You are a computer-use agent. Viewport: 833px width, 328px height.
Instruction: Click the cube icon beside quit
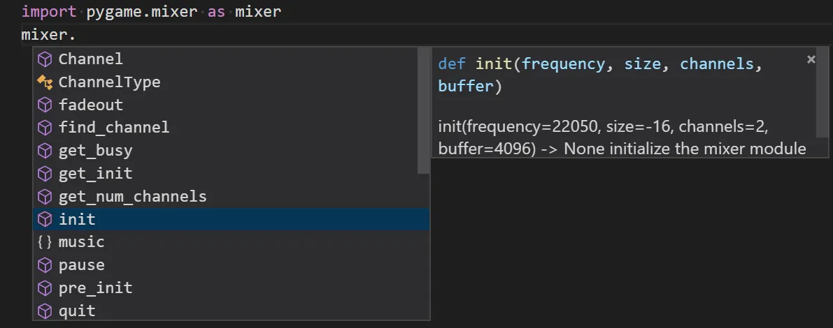pos(45,311)
